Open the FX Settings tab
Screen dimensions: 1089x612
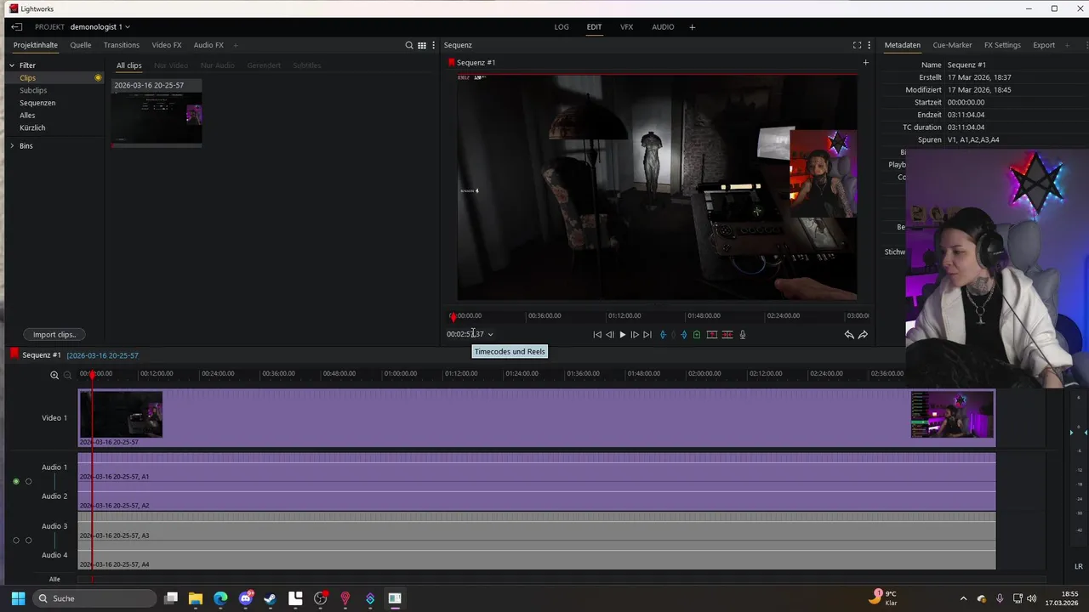coord(1002,45)
